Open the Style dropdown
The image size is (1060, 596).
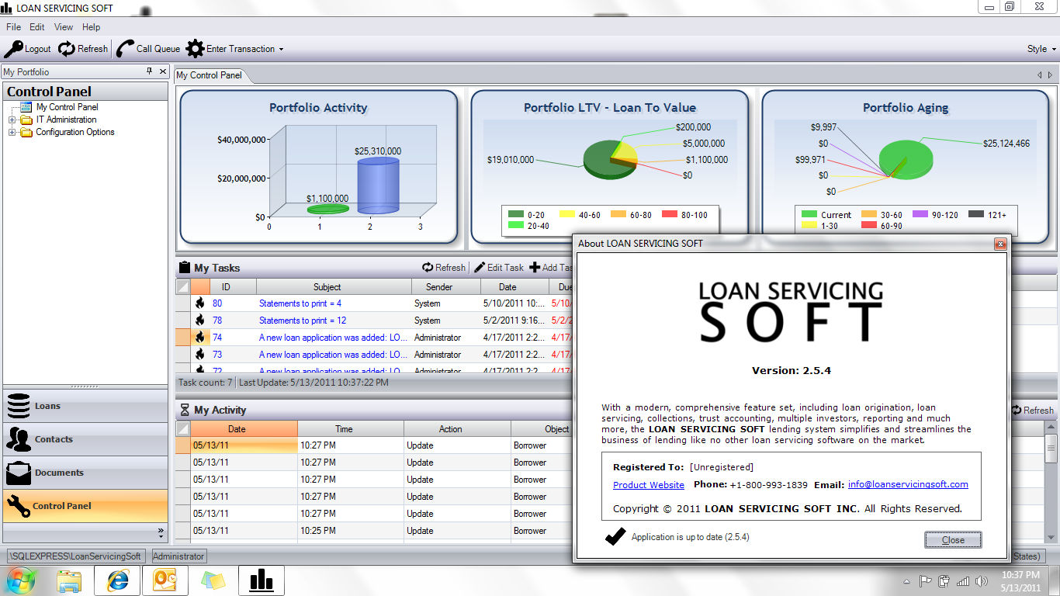1041,49
